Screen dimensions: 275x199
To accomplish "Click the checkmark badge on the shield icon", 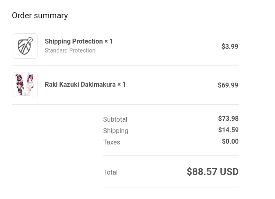I will (30, 40).
